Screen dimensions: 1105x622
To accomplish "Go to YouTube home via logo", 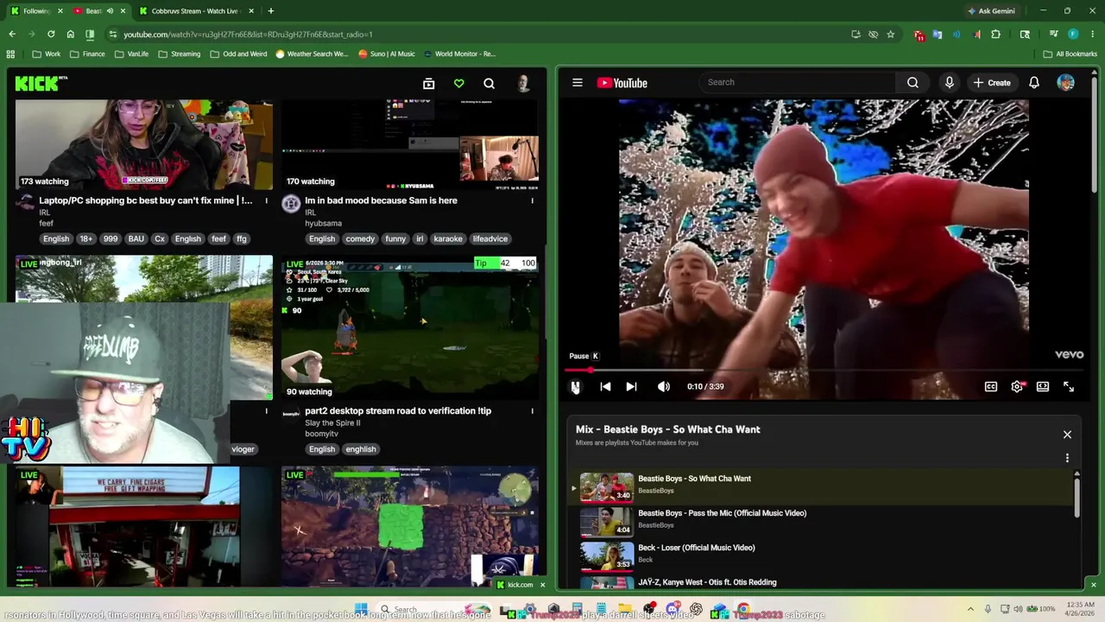I will pyautogui.click(x=622, y=83).
